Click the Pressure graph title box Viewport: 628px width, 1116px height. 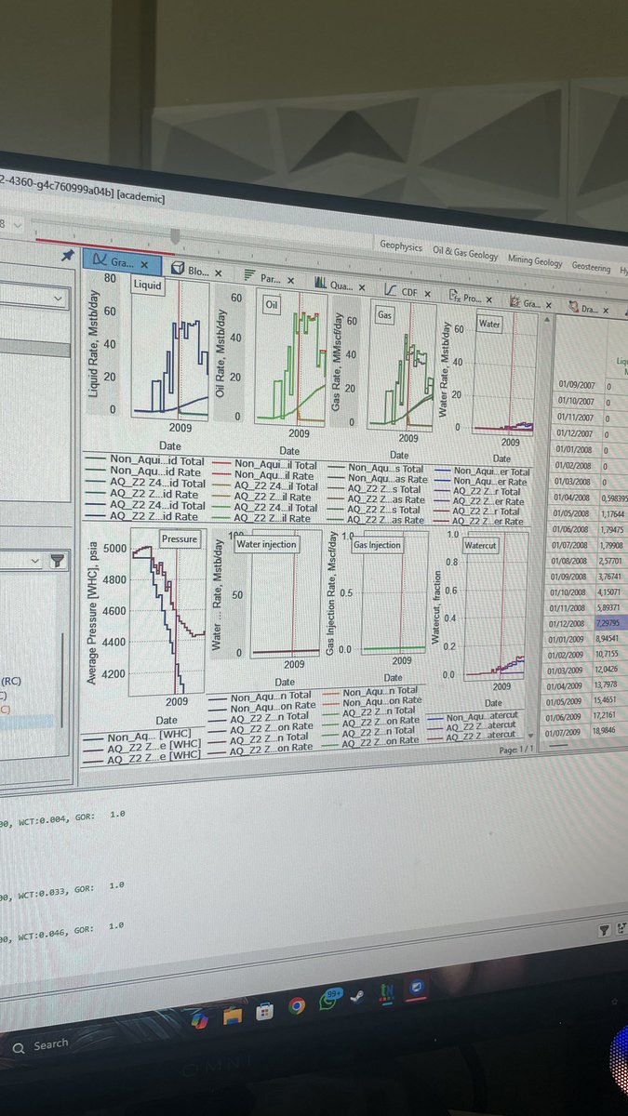pos(179,538)
